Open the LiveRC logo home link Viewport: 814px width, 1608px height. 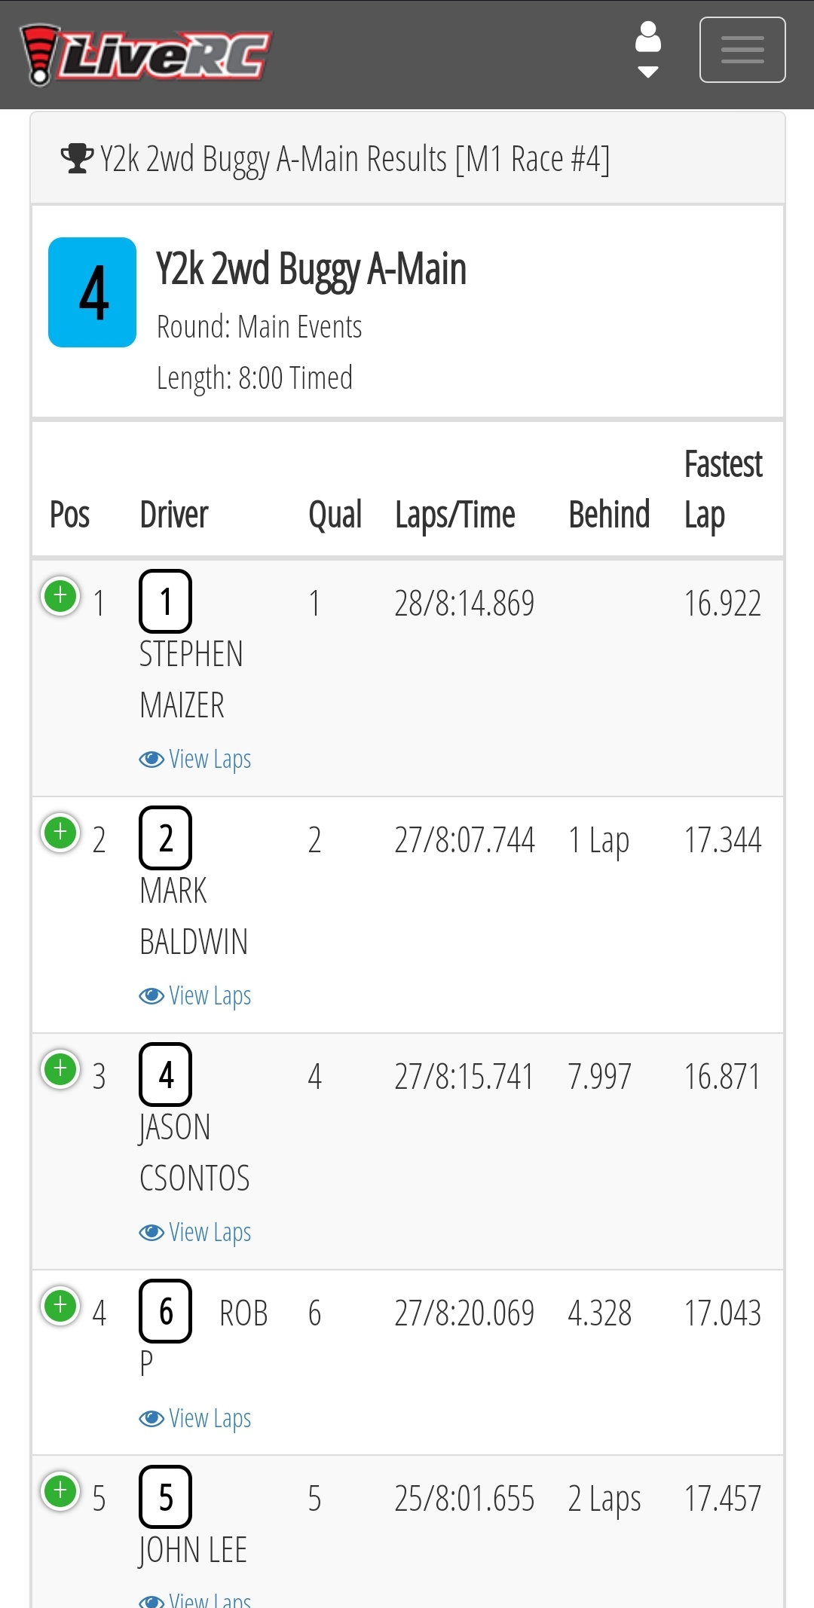145,54
